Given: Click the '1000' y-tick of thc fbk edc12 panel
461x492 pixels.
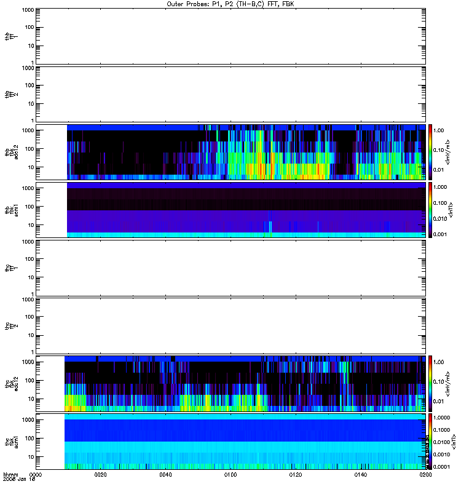Looking at the screenshot, I should coord(28,362).
